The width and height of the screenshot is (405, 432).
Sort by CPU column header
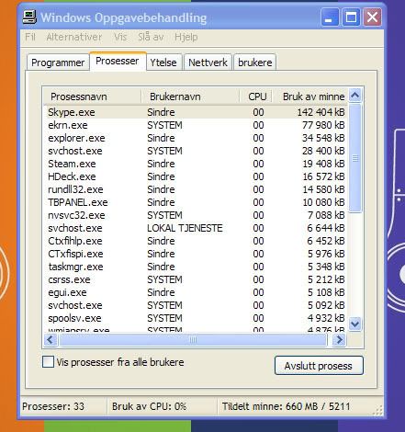tap(256, 97)
